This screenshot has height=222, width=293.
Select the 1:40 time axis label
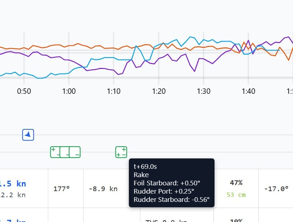point(248,91)
